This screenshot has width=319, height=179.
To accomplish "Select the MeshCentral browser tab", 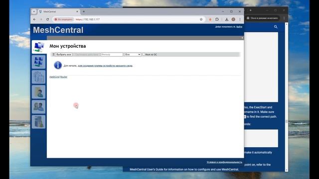I will (x=59, y=11).
